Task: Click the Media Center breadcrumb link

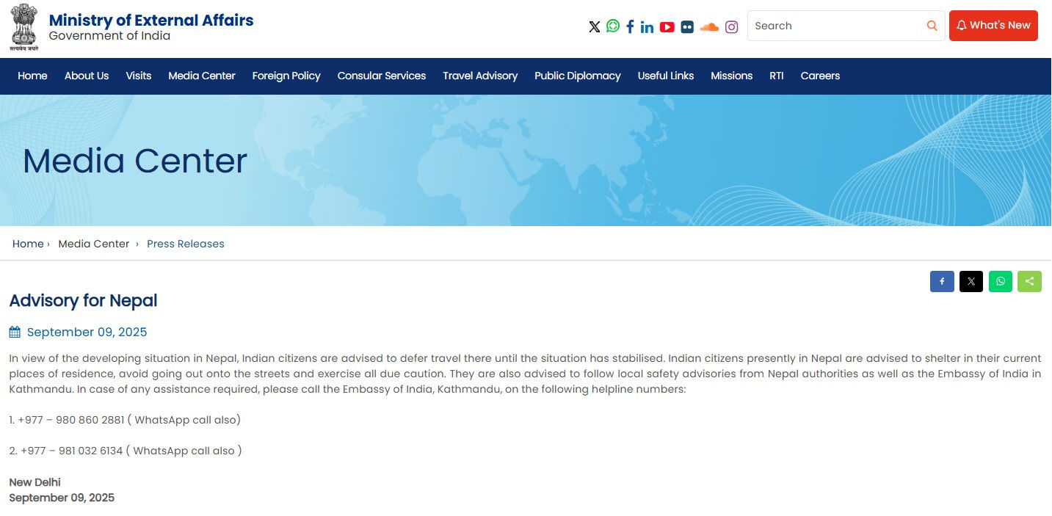Action: coord(94,244)
